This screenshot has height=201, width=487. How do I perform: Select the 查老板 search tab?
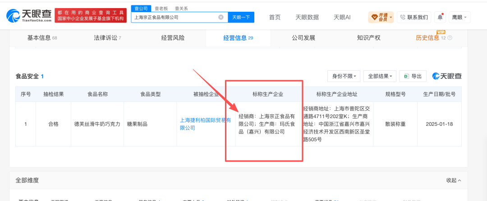(x=161, y=9)
